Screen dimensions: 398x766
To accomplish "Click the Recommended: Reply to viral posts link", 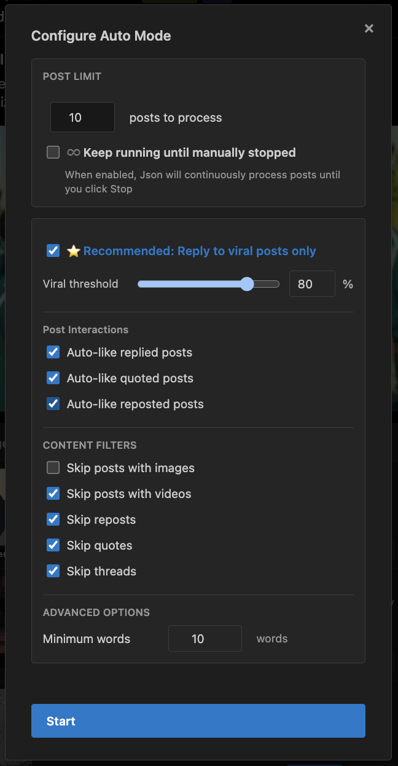I will tap(200, 250).
